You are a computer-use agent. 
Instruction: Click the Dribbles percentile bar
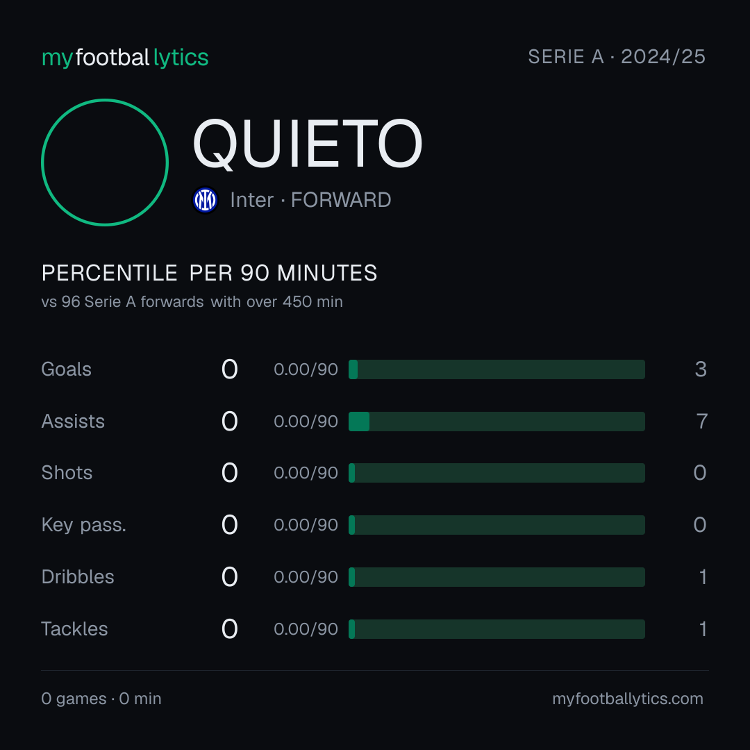coord(497,577)
